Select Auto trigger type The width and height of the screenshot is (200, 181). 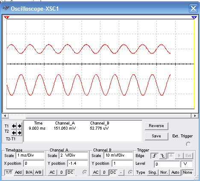[175, 172]
